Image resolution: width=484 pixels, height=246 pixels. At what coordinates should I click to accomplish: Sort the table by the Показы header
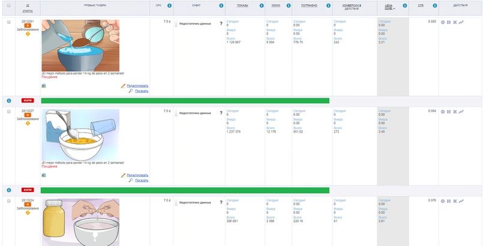[243, 5]
